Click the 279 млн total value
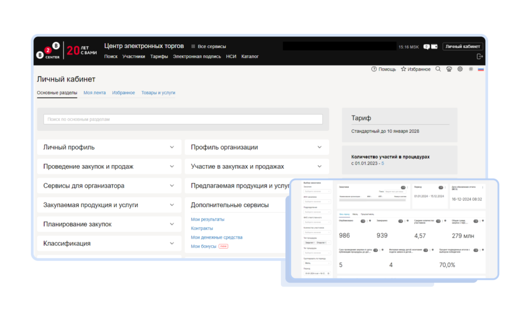 pos(463,236)
